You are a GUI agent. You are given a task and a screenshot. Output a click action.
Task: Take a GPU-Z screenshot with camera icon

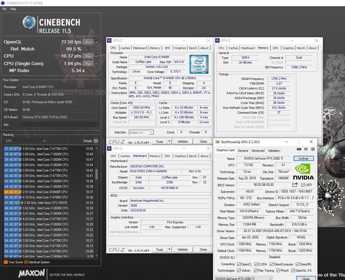[299, 149]
